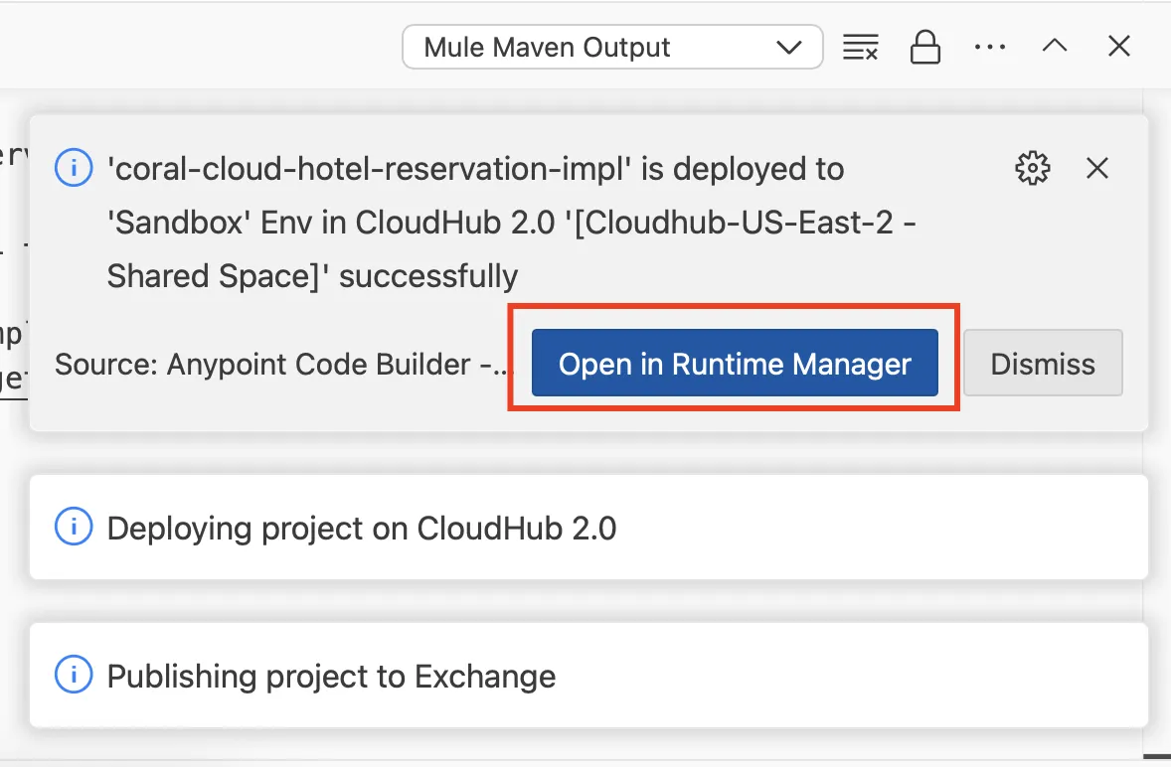Toggle the output scroll lock icon

point(924,47)
